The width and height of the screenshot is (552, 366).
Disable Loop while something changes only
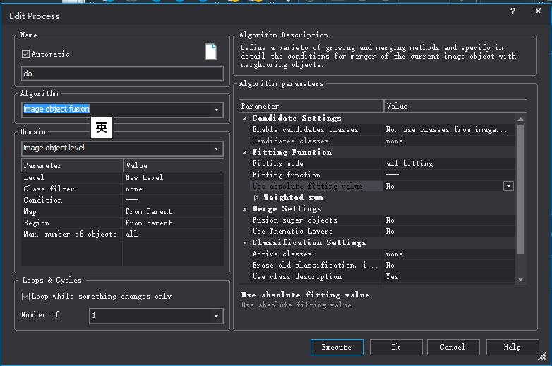26,297
